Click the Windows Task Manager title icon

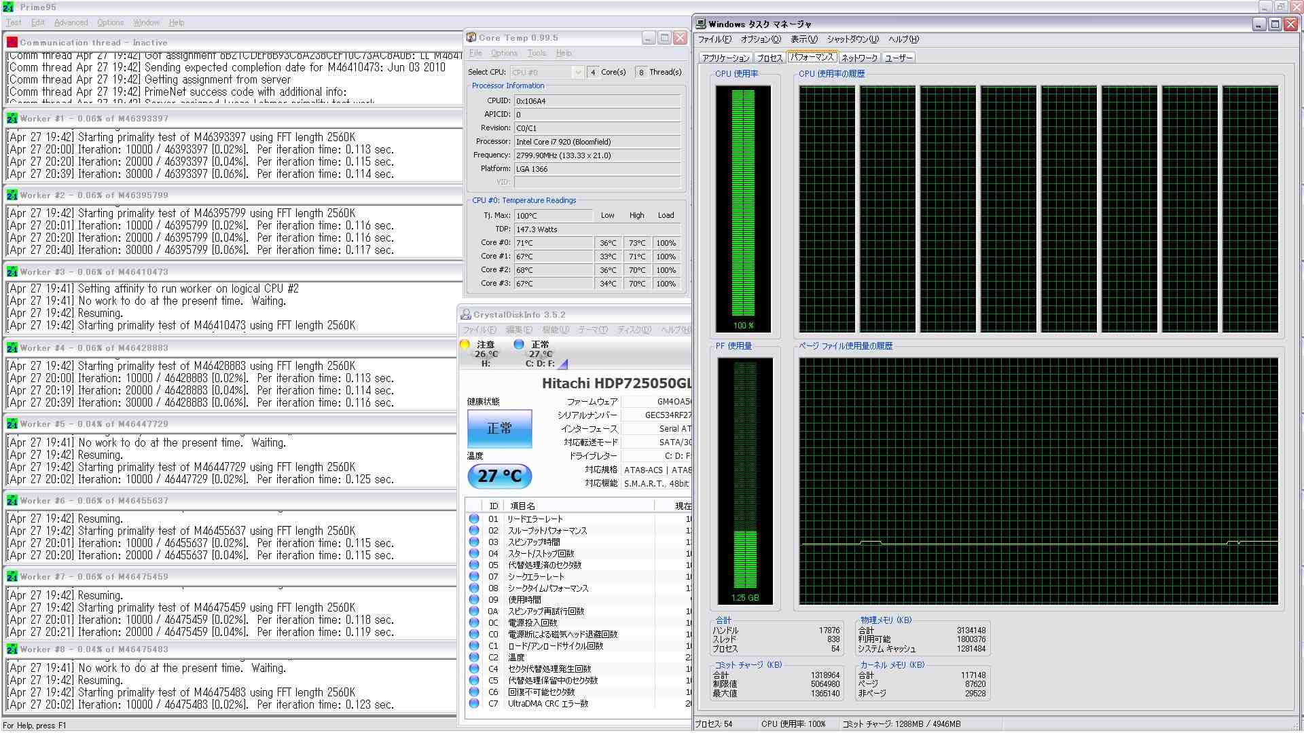click(701, 24)
